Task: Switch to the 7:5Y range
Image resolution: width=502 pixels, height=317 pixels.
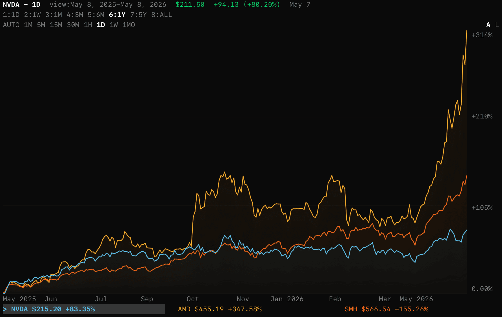Action: coord(139,15)
